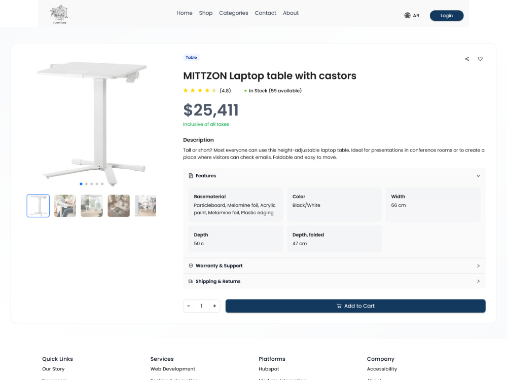This screenshot has width=507, height=380.
Task: Click the Company footer heading
Action: [381, 359]
